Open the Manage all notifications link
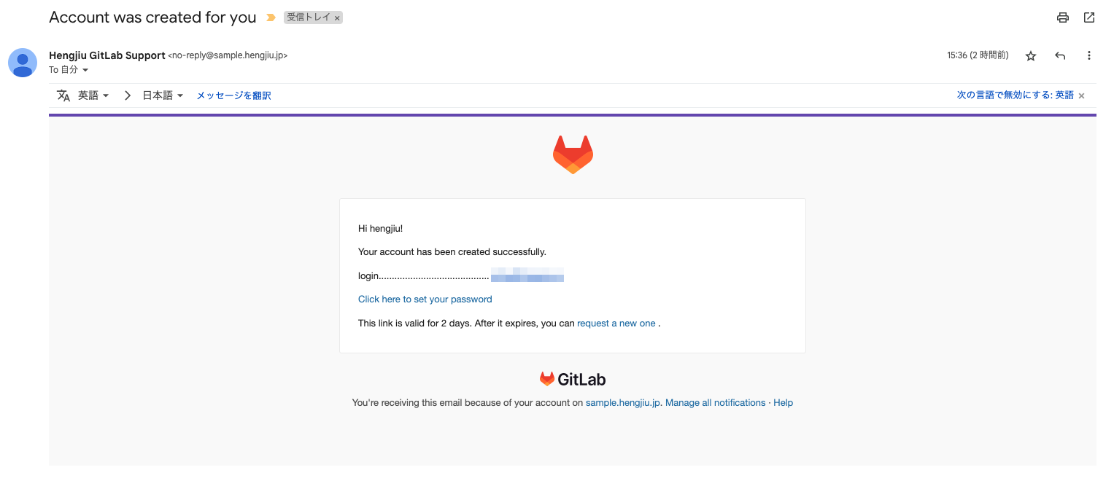Image resolution: width=1114 pixels, height=478 pixels. click(715, 402)
